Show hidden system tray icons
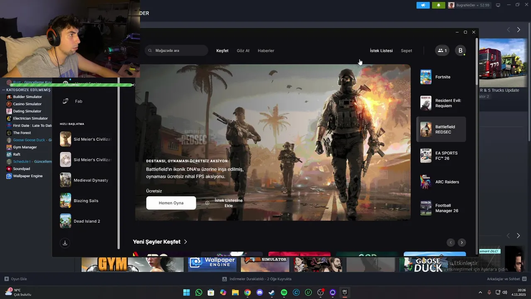Viewport: 531px width, 299px height. (480, 292)
